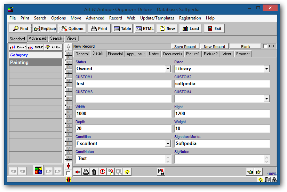The image size is (287, 192).
Task: Click the Load toolbar button
Action: coord(191,29)
